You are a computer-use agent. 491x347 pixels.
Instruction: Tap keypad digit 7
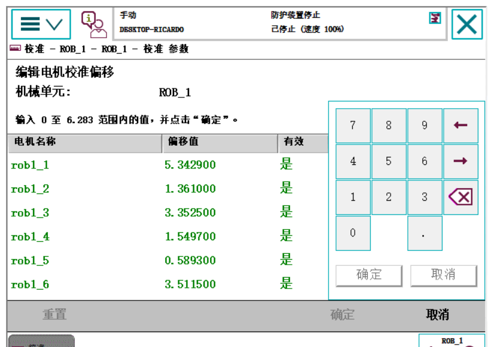tap(353, 125)
